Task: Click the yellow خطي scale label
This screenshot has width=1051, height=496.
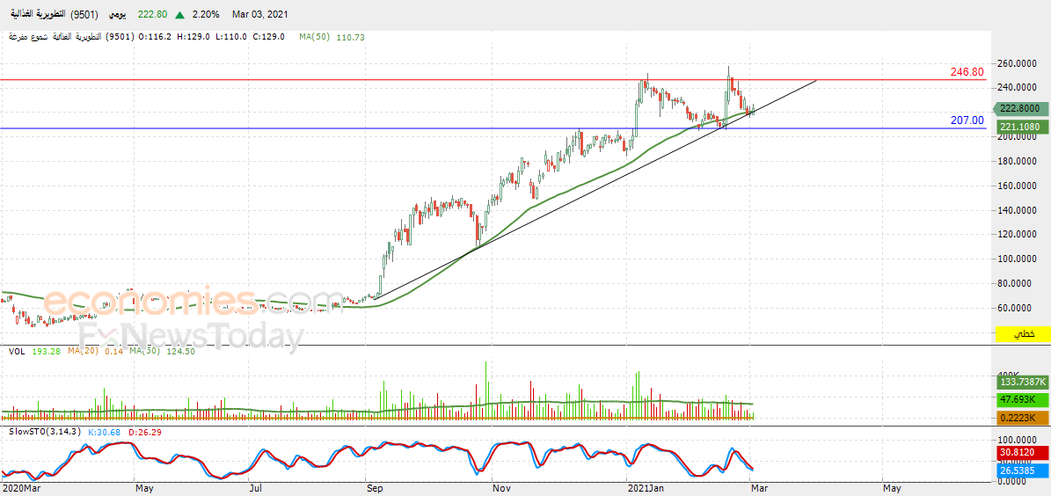Action: click(x=1023, y=335)
